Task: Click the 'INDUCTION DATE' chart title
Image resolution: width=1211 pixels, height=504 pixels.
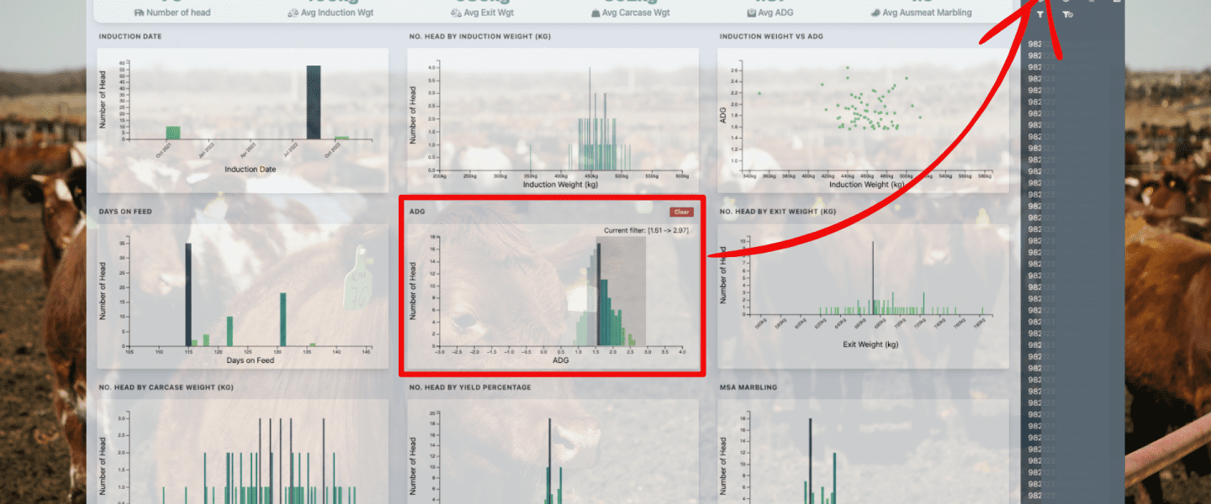Action: [130, 37]
